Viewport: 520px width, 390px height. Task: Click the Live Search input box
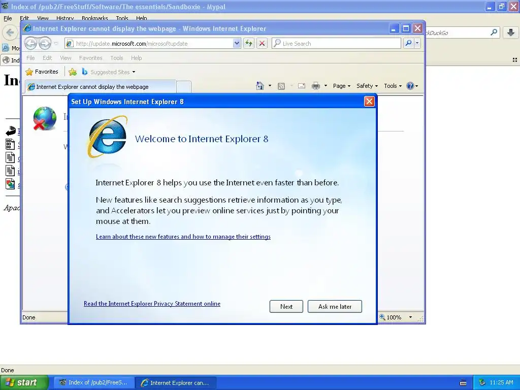[336, 44]
